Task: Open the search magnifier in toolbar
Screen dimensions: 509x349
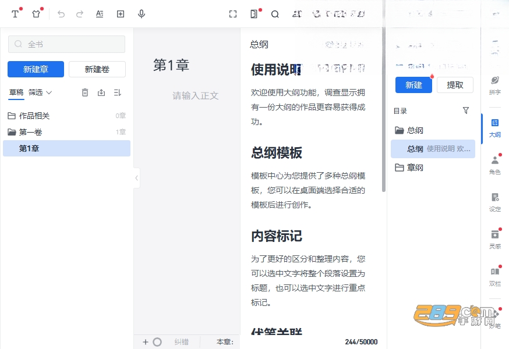Action: pyautogui.click(x=275, y=14)
